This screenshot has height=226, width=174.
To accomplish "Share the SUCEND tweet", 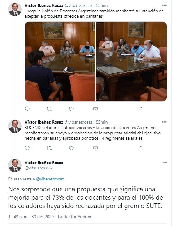I will [x=141, y=148].
